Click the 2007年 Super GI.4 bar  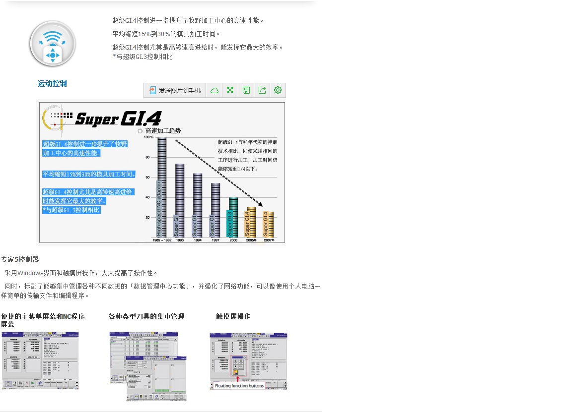[268, 225]
